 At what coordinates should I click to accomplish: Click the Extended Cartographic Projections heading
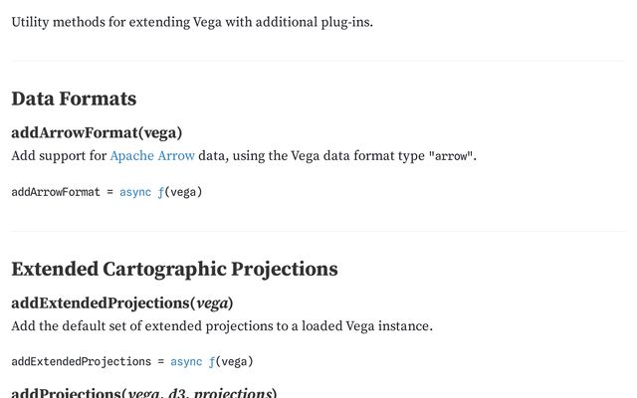click(175, 269)
